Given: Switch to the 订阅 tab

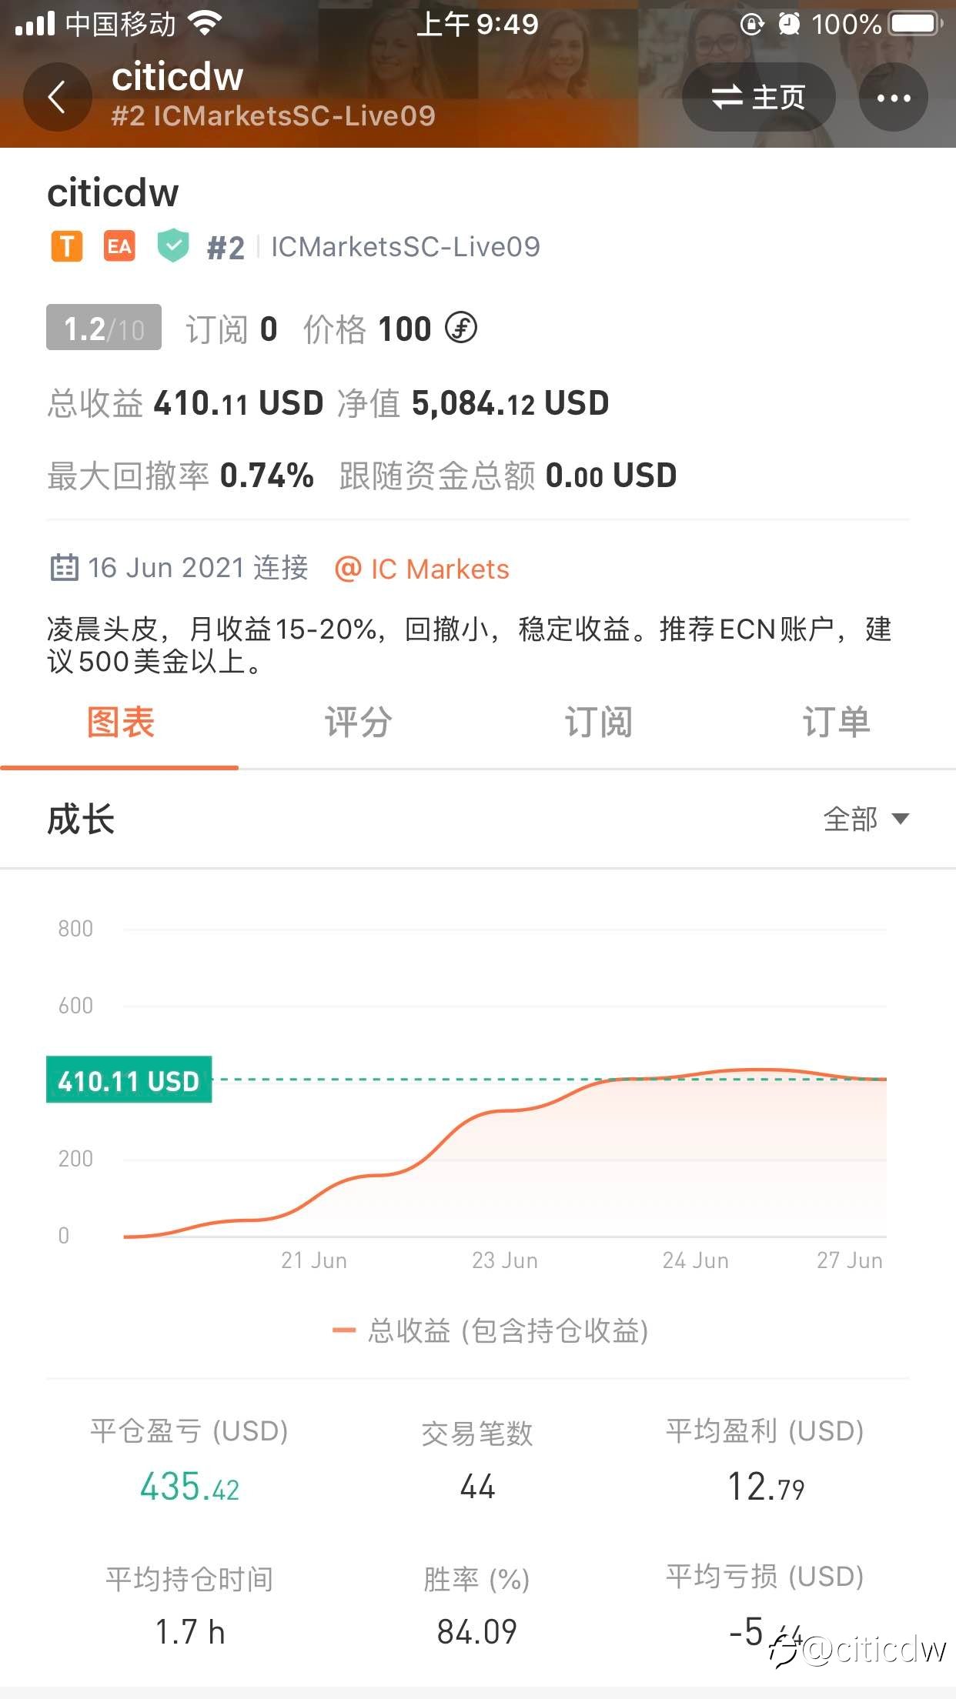Looking at the screenshot, I should (598, 723).
